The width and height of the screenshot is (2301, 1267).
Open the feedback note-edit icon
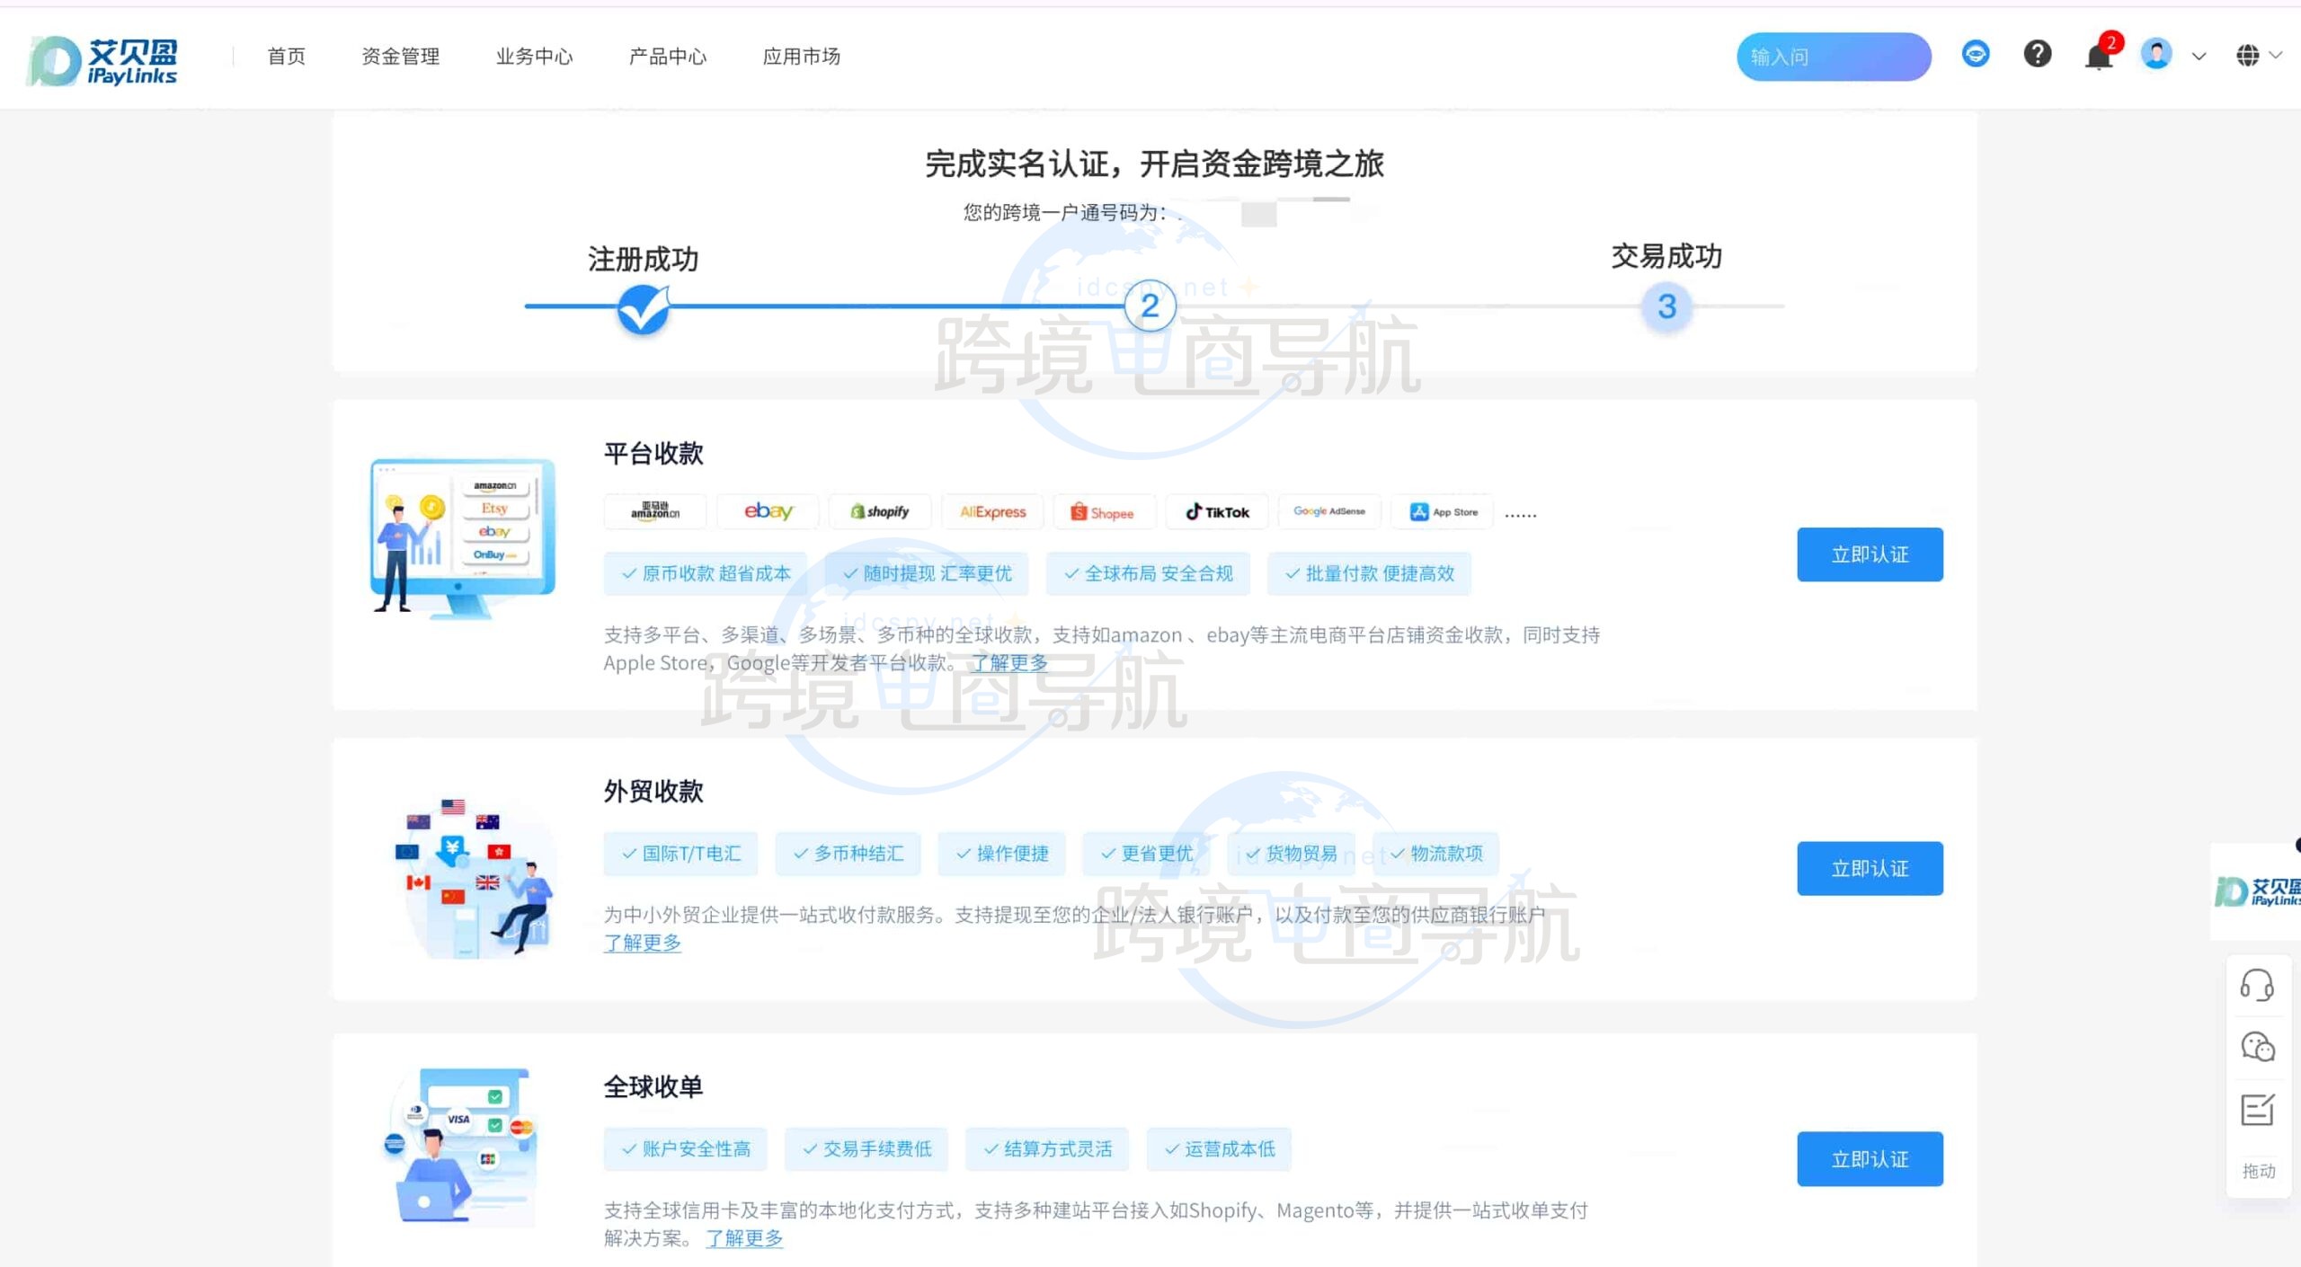pyautogui.click(x=2257, y=1110)
